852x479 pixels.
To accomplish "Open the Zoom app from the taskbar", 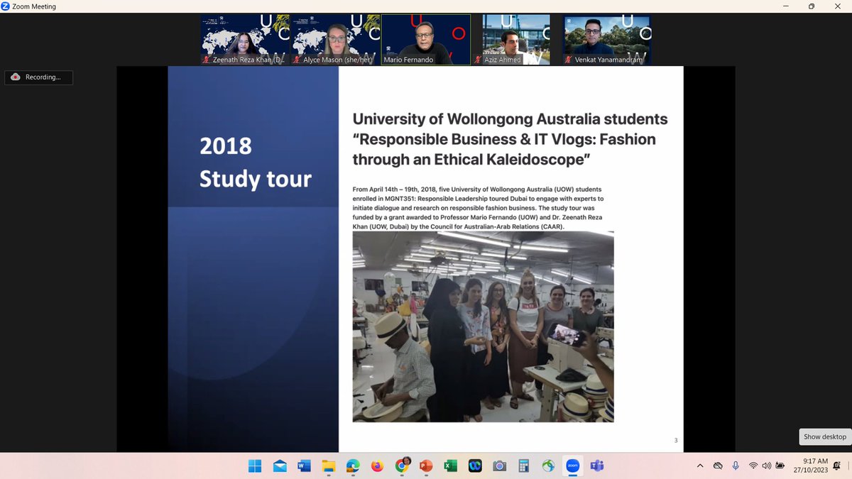I will point(571,466).
